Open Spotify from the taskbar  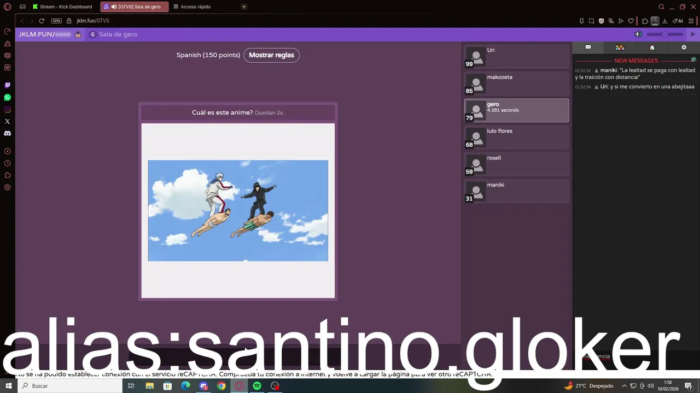pos(257,386)
